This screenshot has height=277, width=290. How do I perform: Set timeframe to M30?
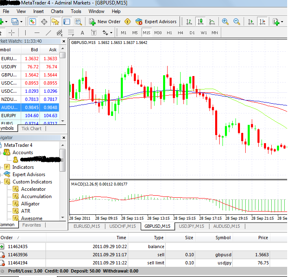coord(158,33)
